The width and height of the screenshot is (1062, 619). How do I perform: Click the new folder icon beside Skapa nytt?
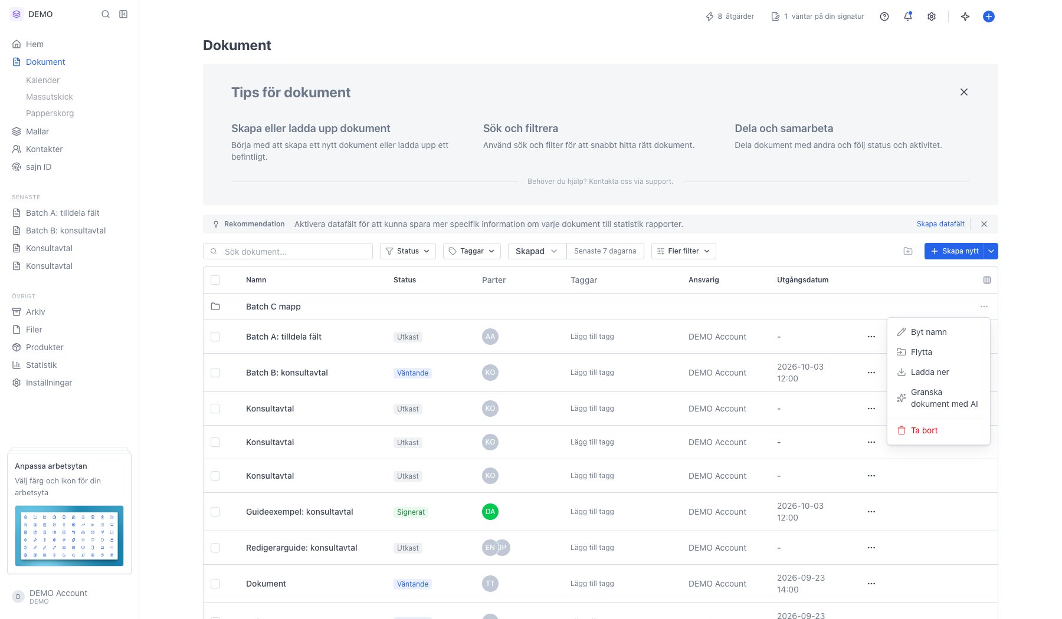908,251
